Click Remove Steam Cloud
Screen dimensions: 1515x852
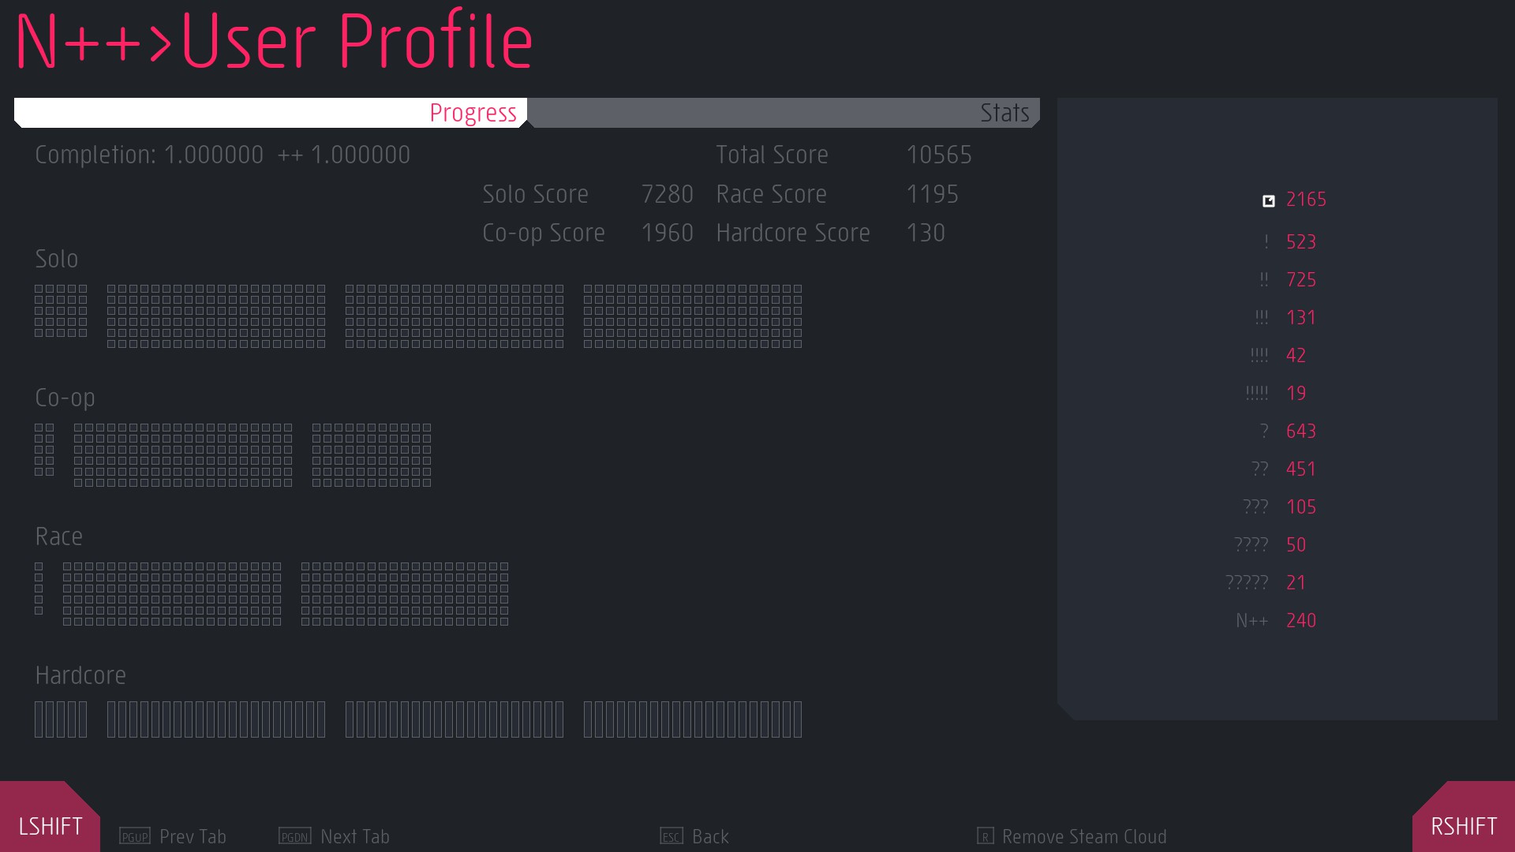click(x=1083, y=836)
